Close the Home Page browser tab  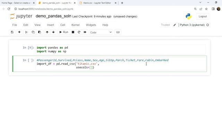pos(34,3)
